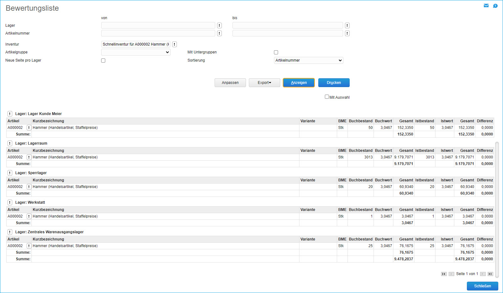
Task: Expand the Sortierung dropdown showing Artikelnummer
Action: pos(309,60)
